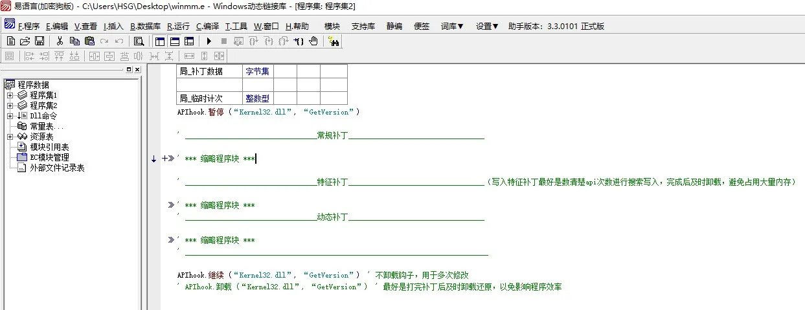Click the New file icon in toolbar

pyautogui.click(x=10, y=41)
